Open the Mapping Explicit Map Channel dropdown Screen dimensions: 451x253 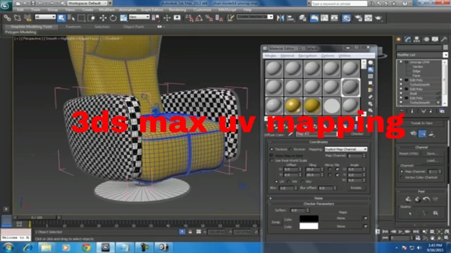346,149
